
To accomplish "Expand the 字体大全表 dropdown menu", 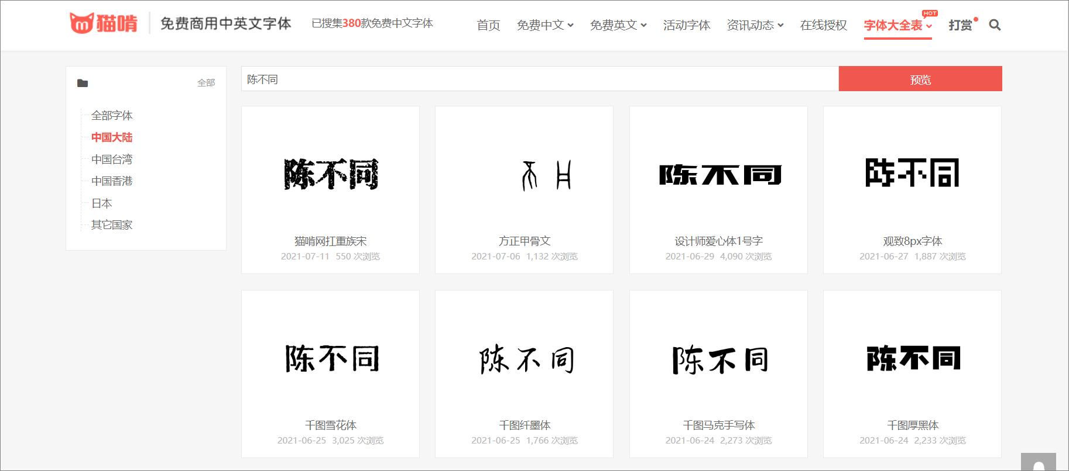I will pos(897,25).
